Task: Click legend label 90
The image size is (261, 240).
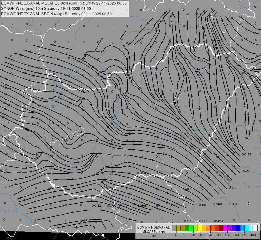Action: (219, 235)
